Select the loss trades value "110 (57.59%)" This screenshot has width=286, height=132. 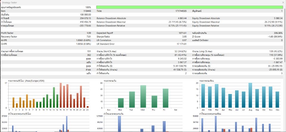click(276, 55)
